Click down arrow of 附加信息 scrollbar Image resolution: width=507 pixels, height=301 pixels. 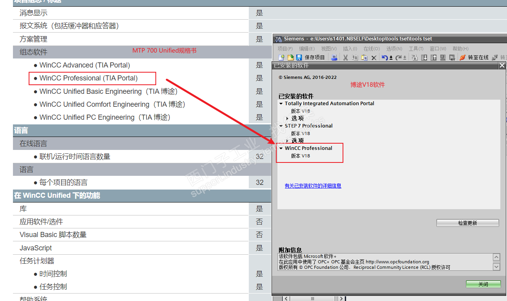496,267
